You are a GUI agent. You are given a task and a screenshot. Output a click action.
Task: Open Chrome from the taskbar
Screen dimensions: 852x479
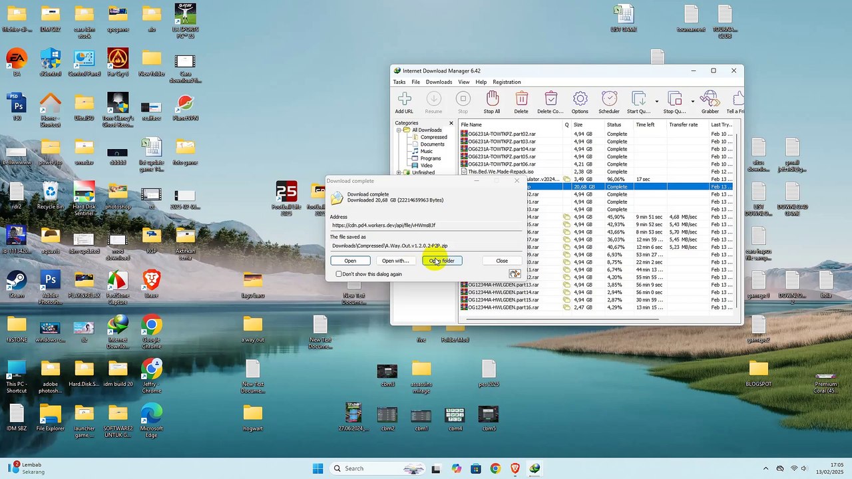click(x=495, y=468)
